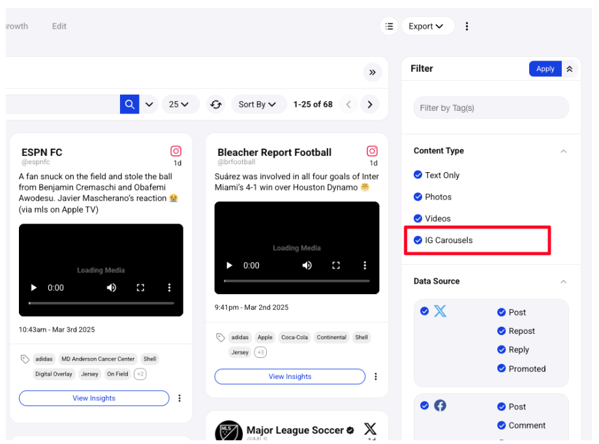Image resolution: width=599 pixels, height=444 pixels.
Task: Seek on ESPN FC video progress bar
Action: pyautogui.click(x=101, y=303)
